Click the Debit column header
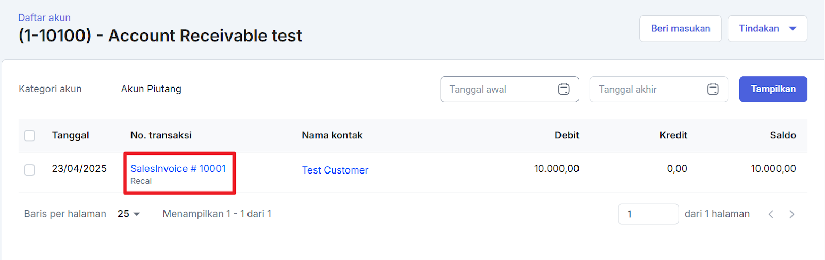 click(x=567, y=135)
